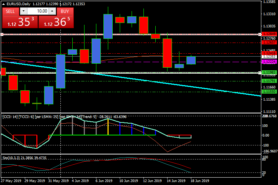
Task: Click the Sto(10,3,3) indicator label
Action: (x=24, y=158)
